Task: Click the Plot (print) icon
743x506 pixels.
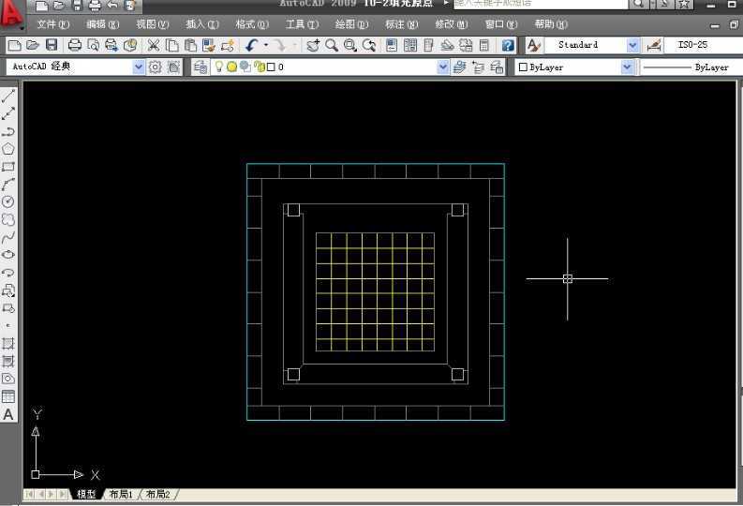Action: [75, 46]
